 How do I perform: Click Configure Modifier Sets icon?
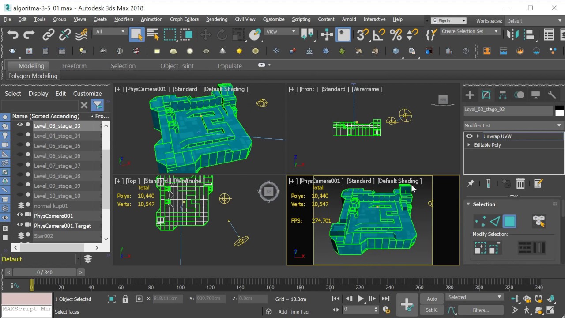coord(538,184)
